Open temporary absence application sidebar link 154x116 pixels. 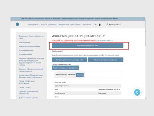[x=31, y=62]
